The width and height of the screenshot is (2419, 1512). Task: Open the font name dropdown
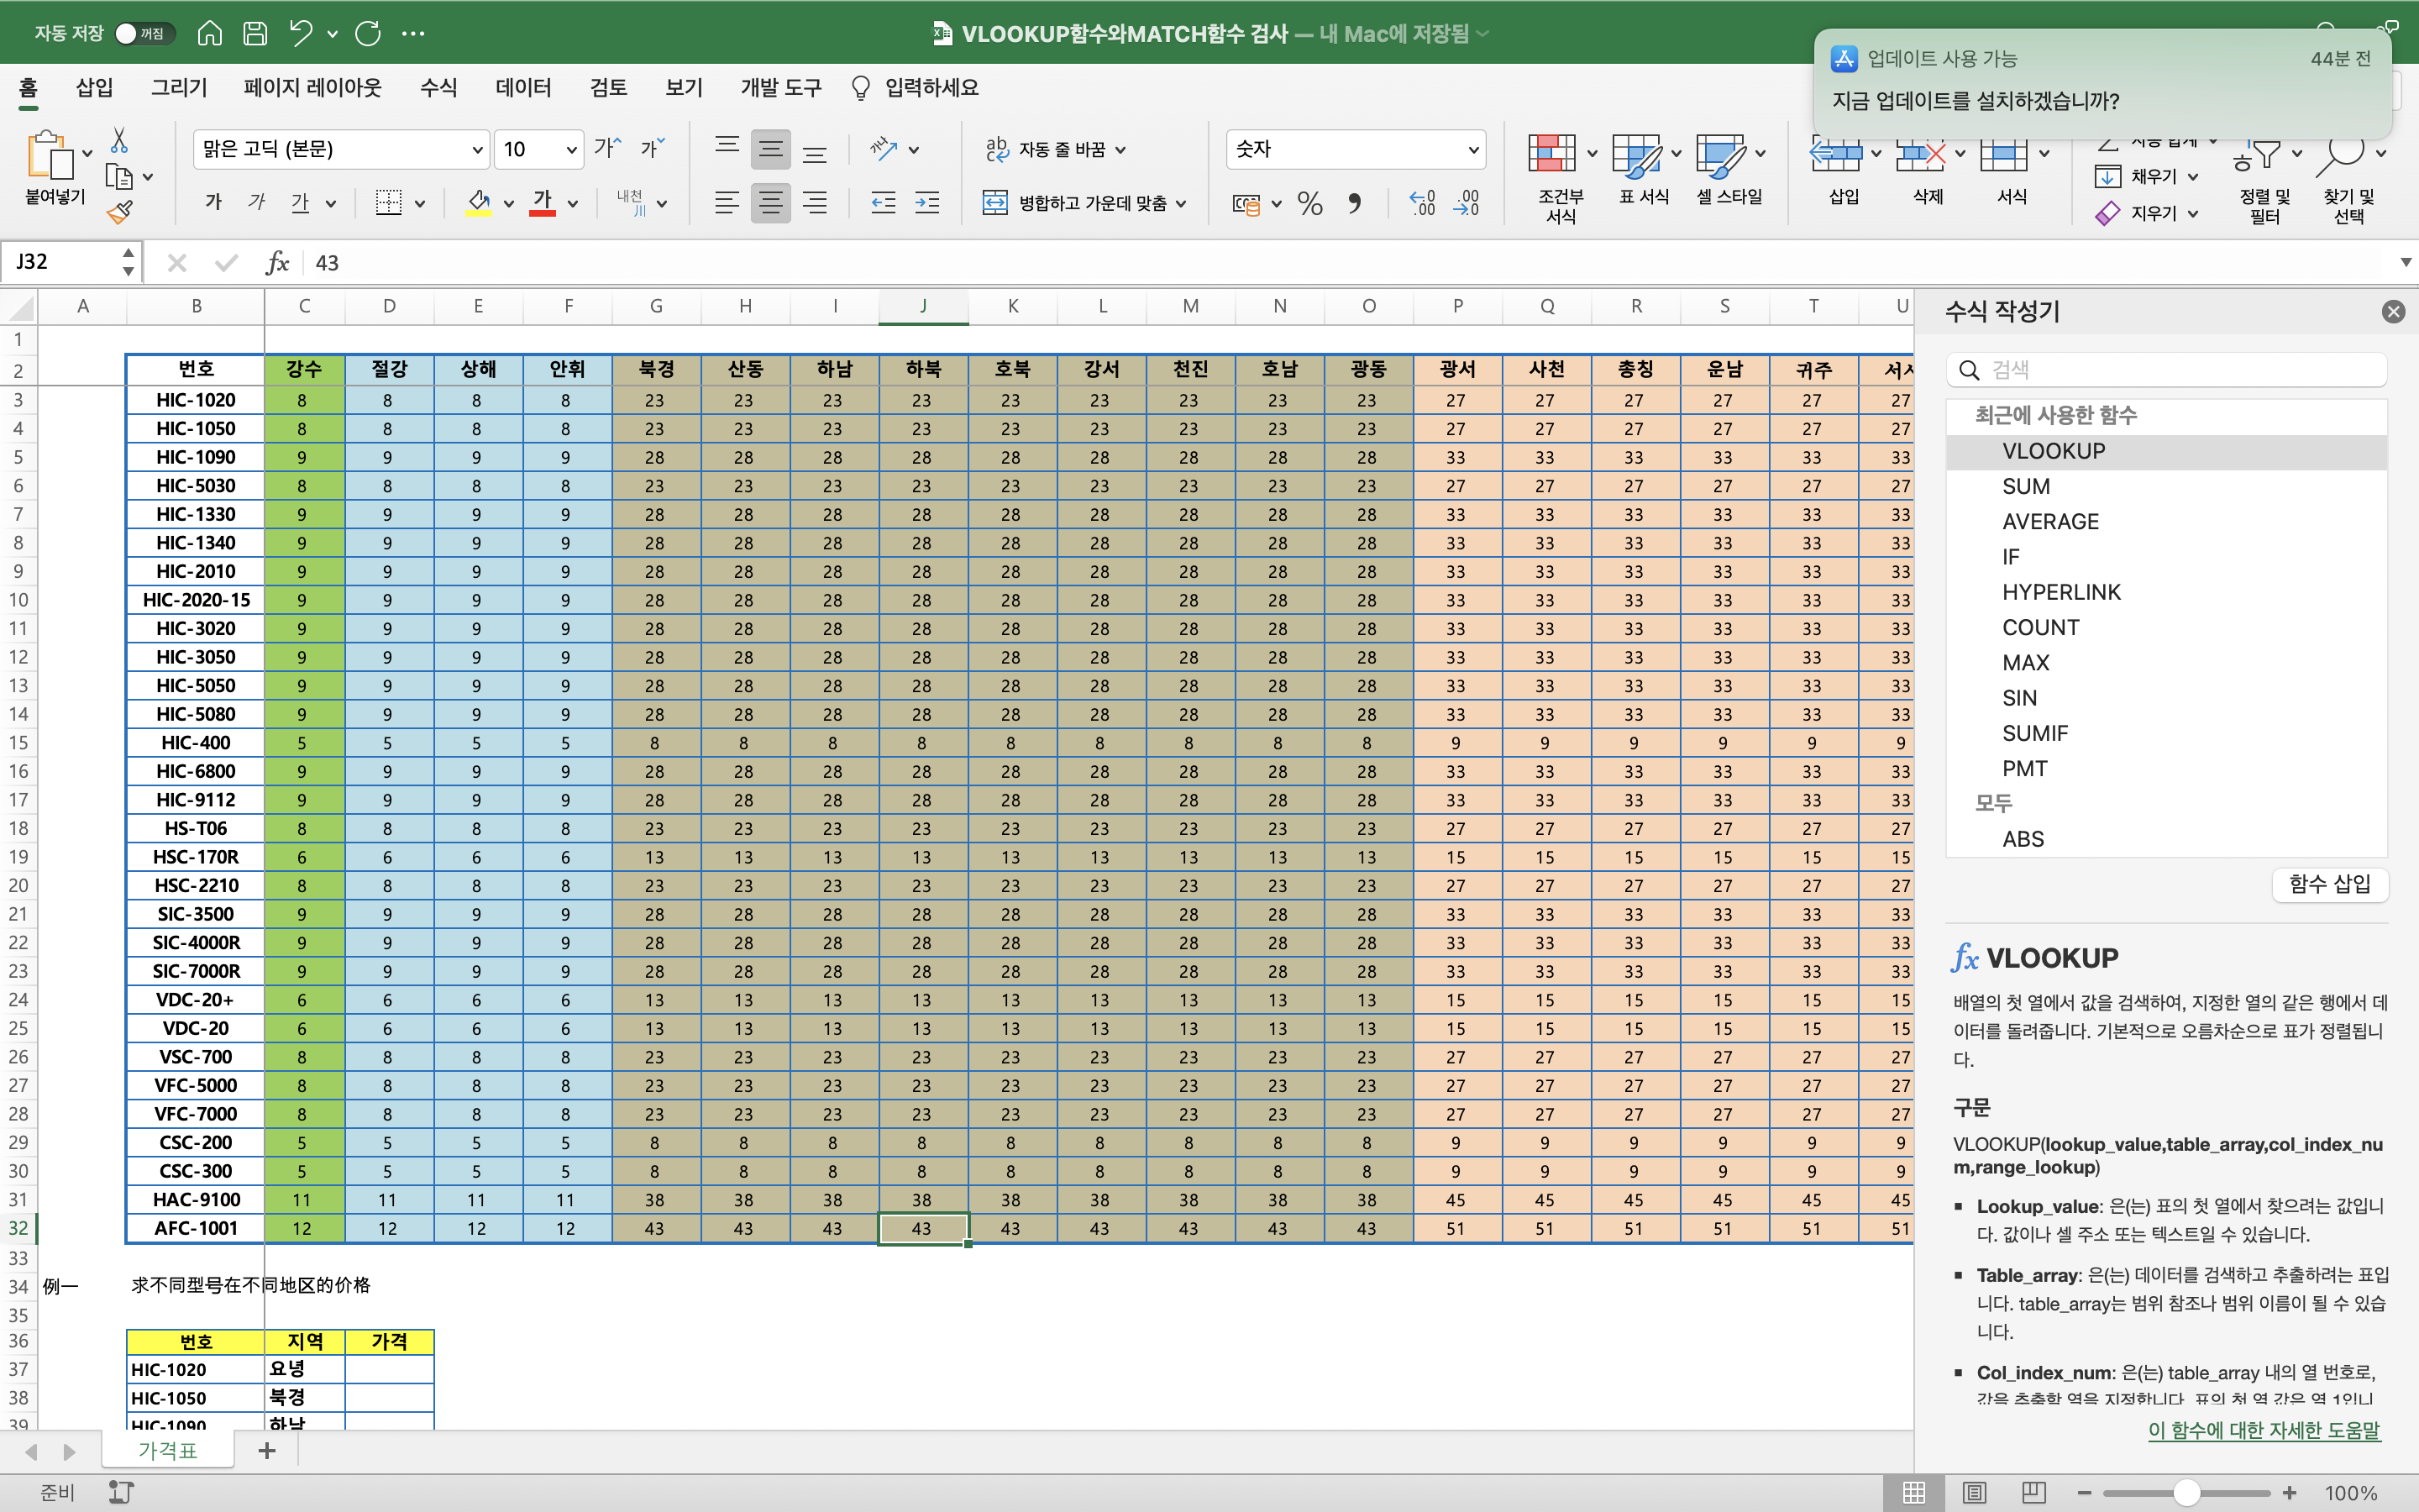click(x=477, y=150)
